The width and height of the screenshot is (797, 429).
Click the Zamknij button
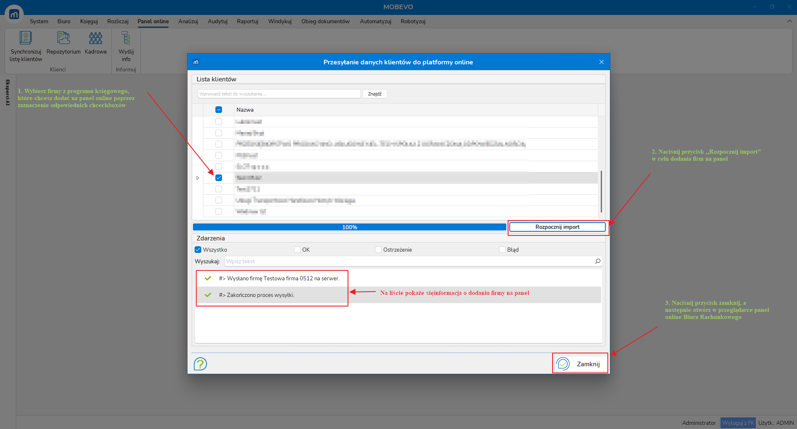click(580, 364)
